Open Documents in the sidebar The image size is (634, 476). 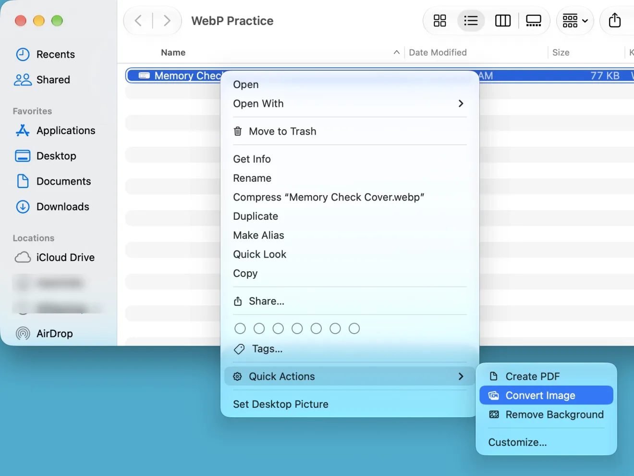point(53,181)
